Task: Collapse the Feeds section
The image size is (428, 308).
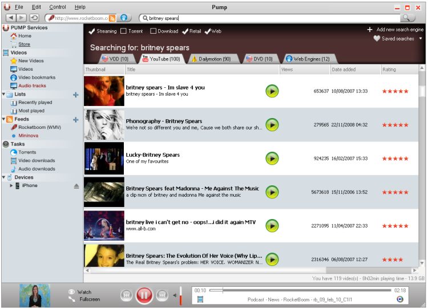Action: click(x=3, y=119)
